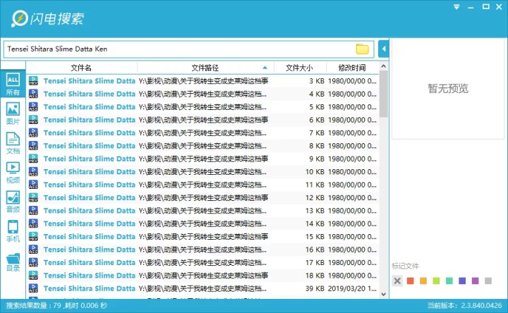Click file icon of the 6 KB row

[x=33, y=119]
